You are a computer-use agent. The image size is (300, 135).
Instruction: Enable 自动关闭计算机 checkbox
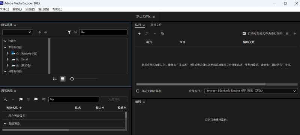(x=138, y=91)
